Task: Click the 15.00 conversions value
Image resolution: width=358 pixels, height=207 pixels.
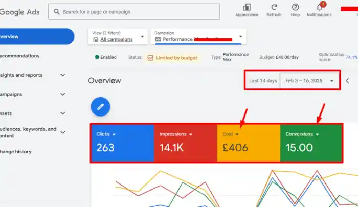Action: coord(299,148)
